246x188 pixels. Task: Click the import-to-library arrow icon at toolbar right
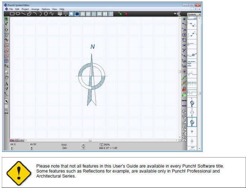pyautogui.click(x=178, y=14)
